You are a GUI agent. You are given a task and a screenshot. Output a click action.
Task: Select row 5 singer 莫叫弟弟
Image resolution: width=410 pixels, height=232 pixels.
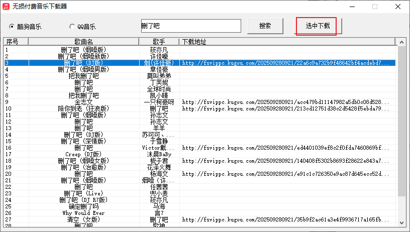coord(159,76)
